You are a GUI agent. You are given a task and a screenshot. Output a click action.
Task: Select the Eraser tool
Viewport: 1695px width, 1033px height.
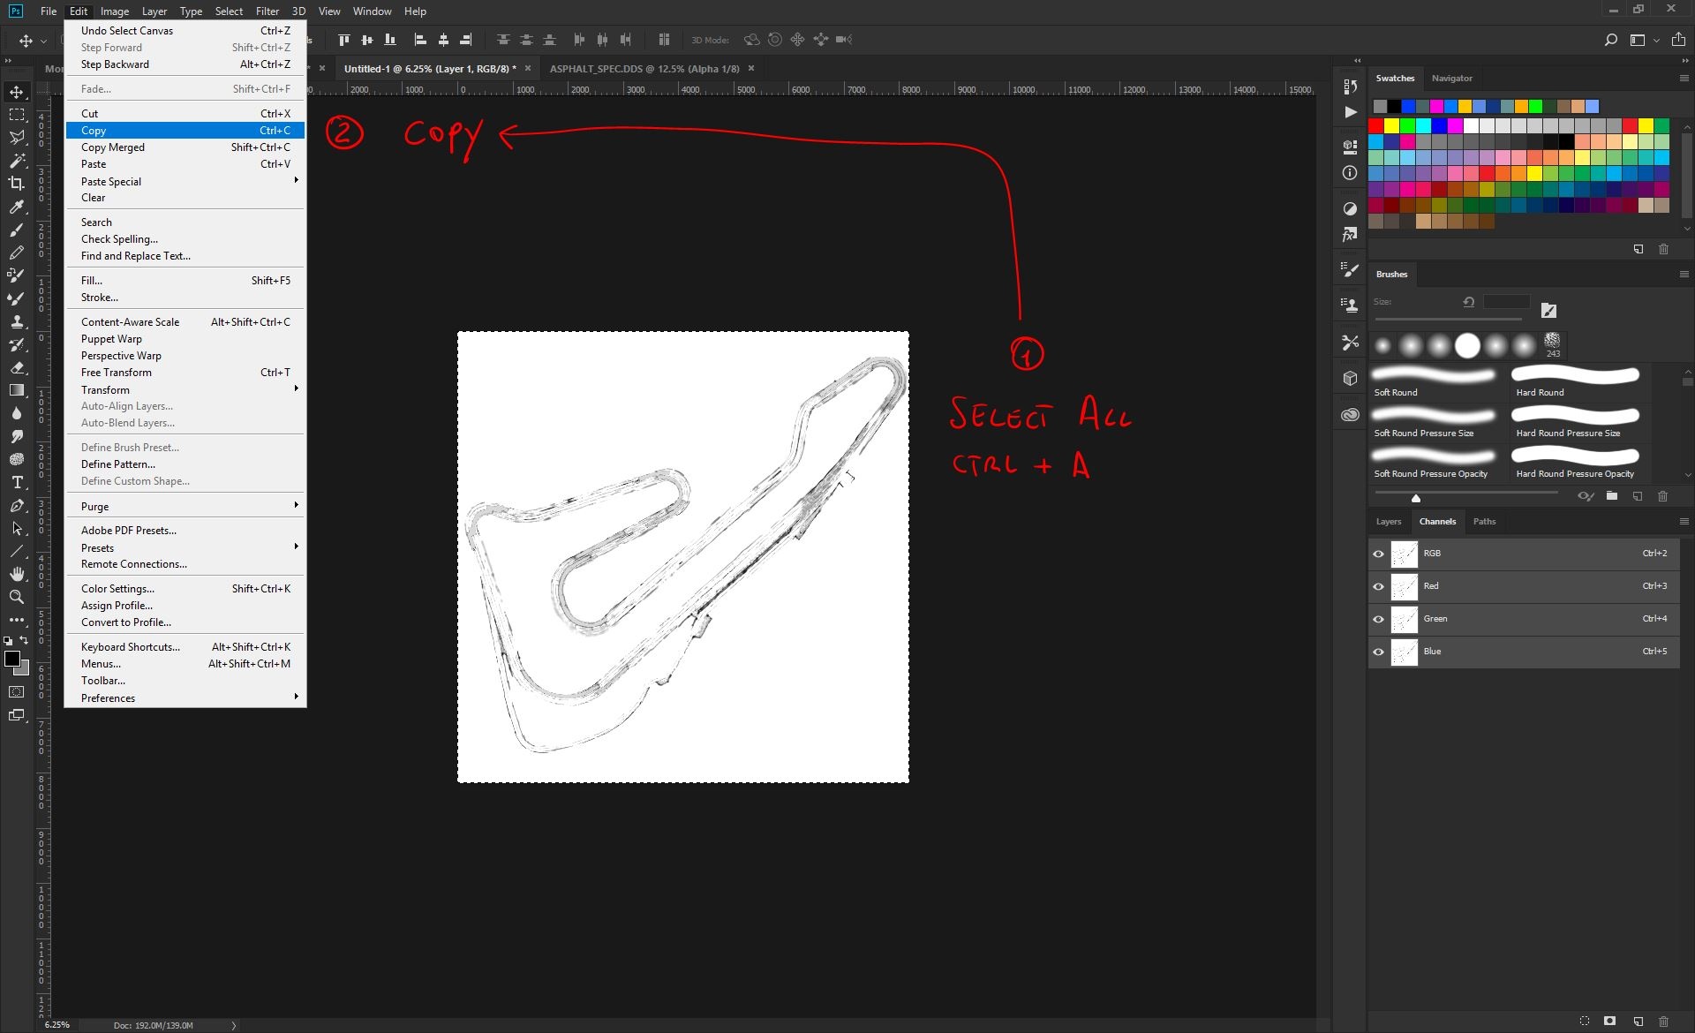(17, 367)
